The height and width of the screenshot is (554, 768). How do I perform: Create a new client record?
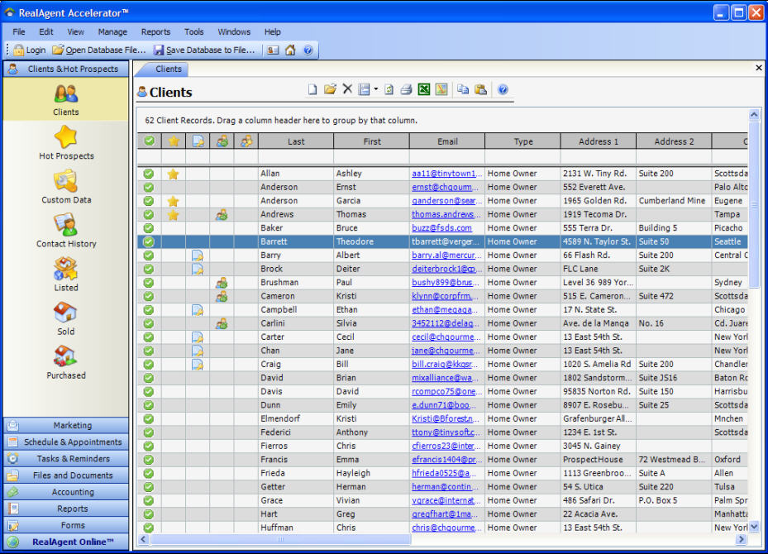point(312,89)
